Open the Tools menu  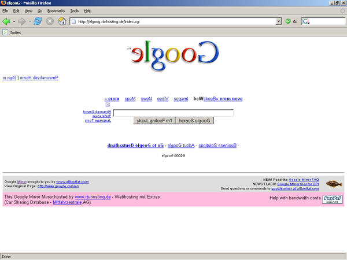click(75, 11)
